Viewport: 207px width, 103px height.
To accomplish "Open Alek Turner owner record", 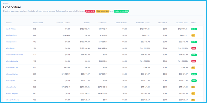I will pyautogui.click(x=10, y=48).
